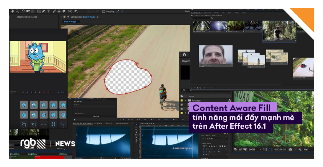Select the Hand tool
Image resolution: width=323 pixels, height=167 pixels.
[13, 11]
